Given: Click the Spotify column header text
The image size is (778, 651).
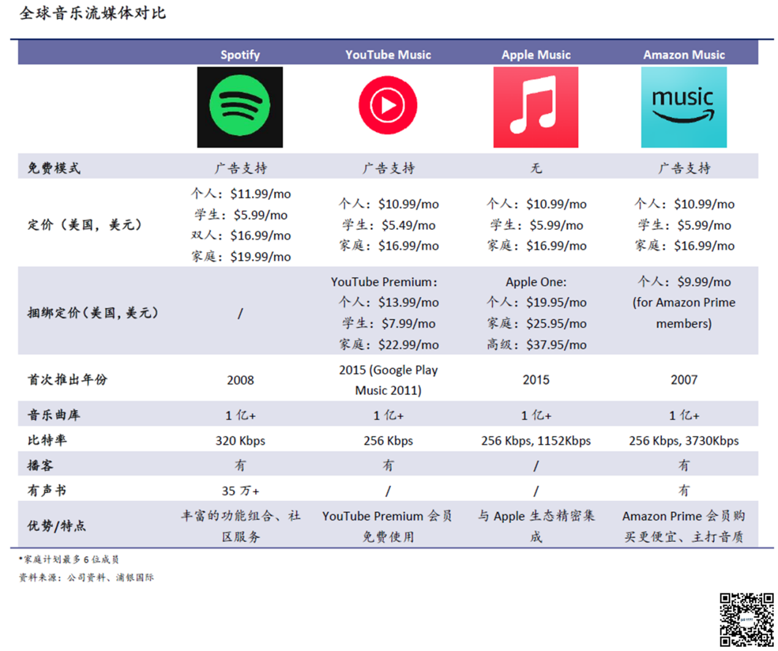Looking at the screenshot, I should point(240,55).
